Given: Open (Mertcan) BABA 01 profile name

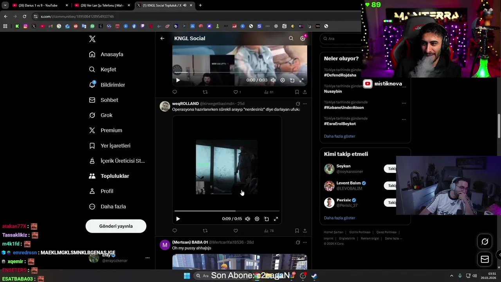Looking at the screenshot, I should point(190,242).
